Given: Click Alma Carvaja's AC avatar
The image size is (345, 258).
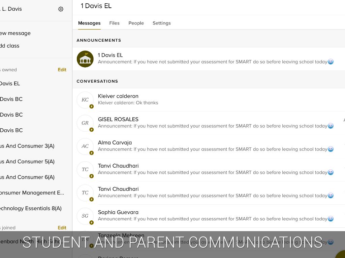Looking at the screenshot, I should 85,146.
